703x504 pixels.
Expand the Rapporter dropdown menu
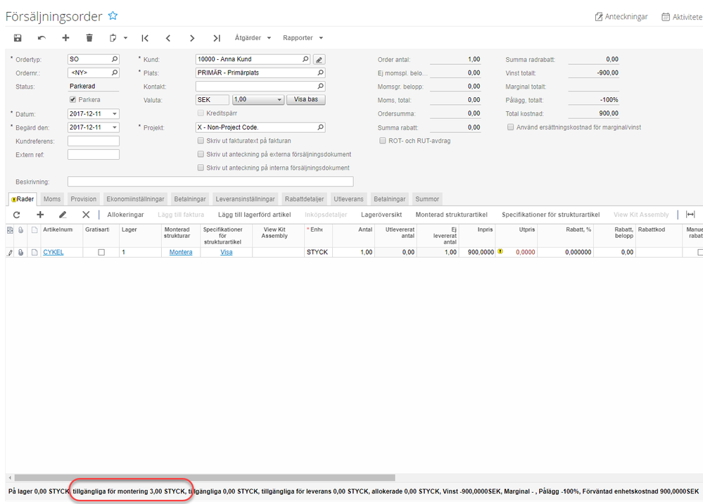click(x=303, y=38)
